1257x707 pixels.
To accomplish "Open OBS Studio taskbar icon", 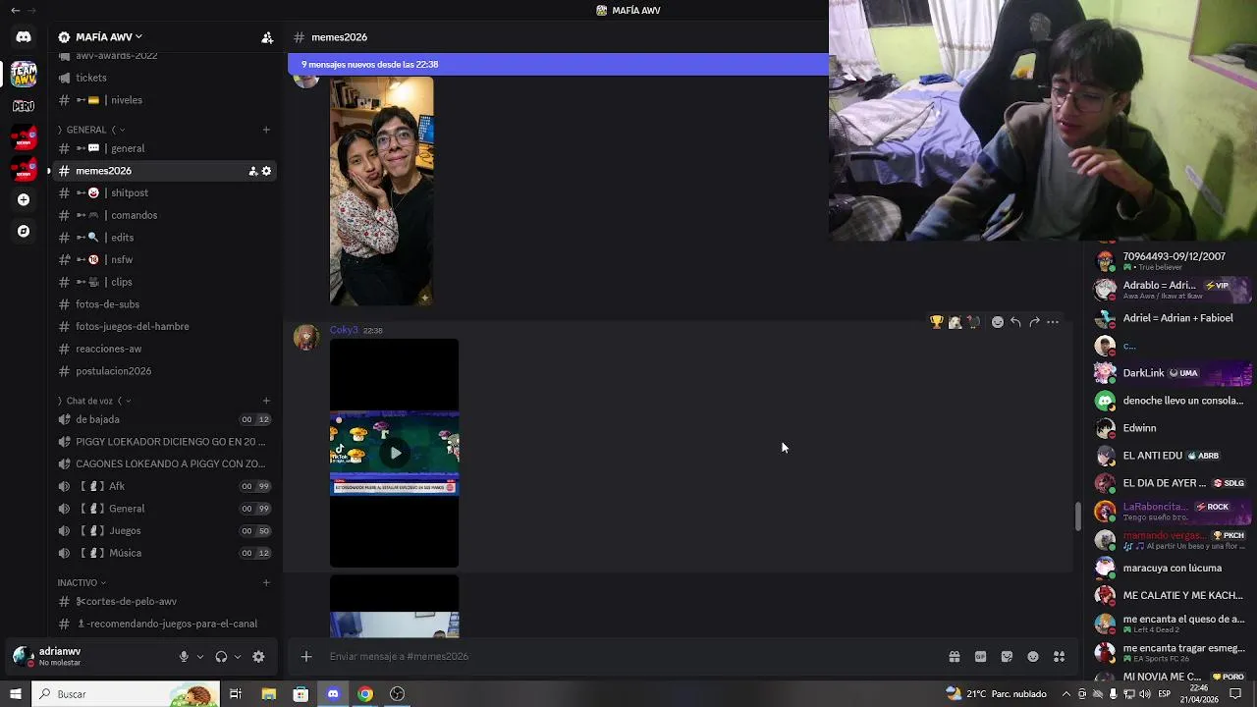I will pyautogui.click(x=398, y=694).
